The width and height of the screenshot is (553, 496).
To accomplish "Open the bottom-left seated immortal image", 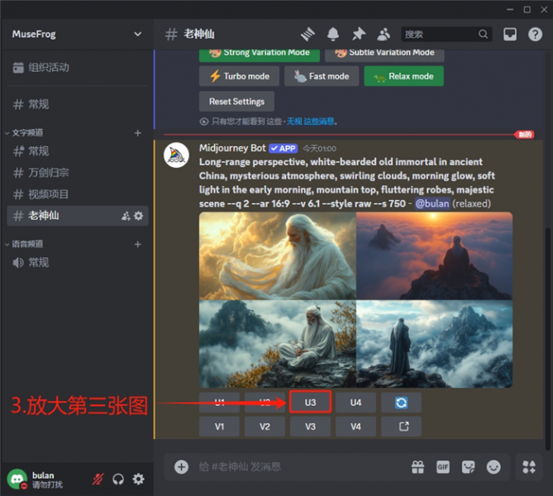I will (x=278, y=344).
